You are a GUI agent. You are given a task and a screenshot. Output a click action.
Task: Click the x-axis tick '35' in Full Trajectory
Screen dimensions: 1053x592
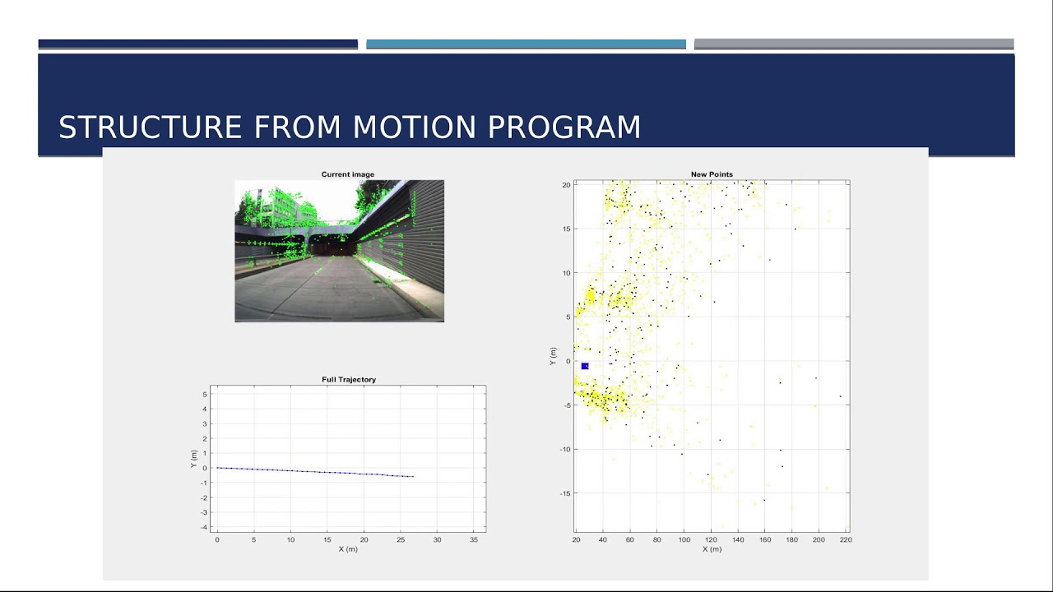coord(474,539)
